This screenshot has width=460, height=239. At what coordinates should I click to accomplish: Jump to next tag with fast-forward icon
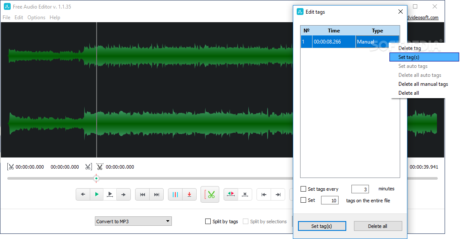[156, 195]
